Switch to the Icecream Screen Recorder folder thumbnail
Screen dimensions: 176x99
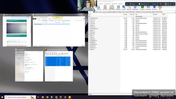(x=59, y=31)
